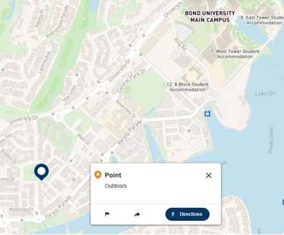Click the dark blue map pin marker

tap(41, 171)
